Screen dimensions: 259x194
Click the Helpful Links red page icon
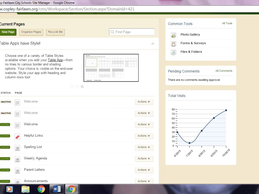click(17, 137)
